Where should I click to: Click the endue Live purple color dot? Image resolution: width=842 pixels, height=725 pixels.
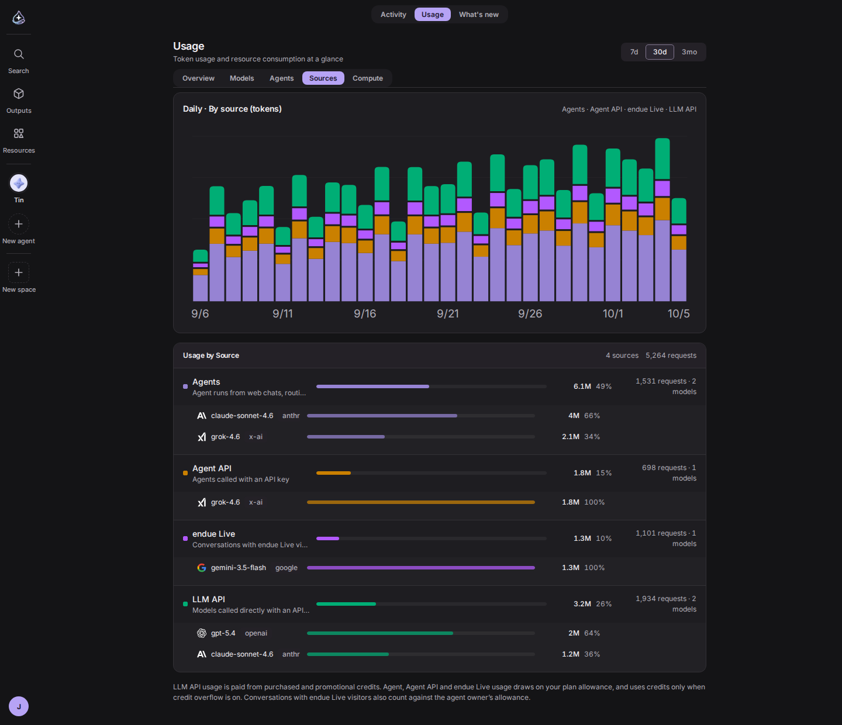point(185,538)
